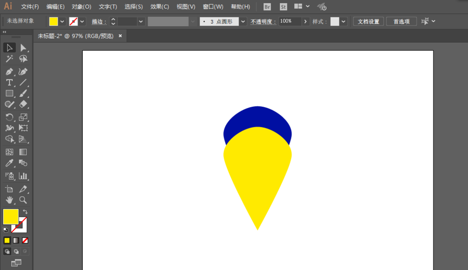
Task: Select the Pen tool
Action: [x=9, y=72]
